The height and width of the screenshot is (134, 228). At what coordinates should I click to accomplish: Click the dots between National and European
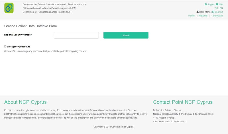coord(210,16)
